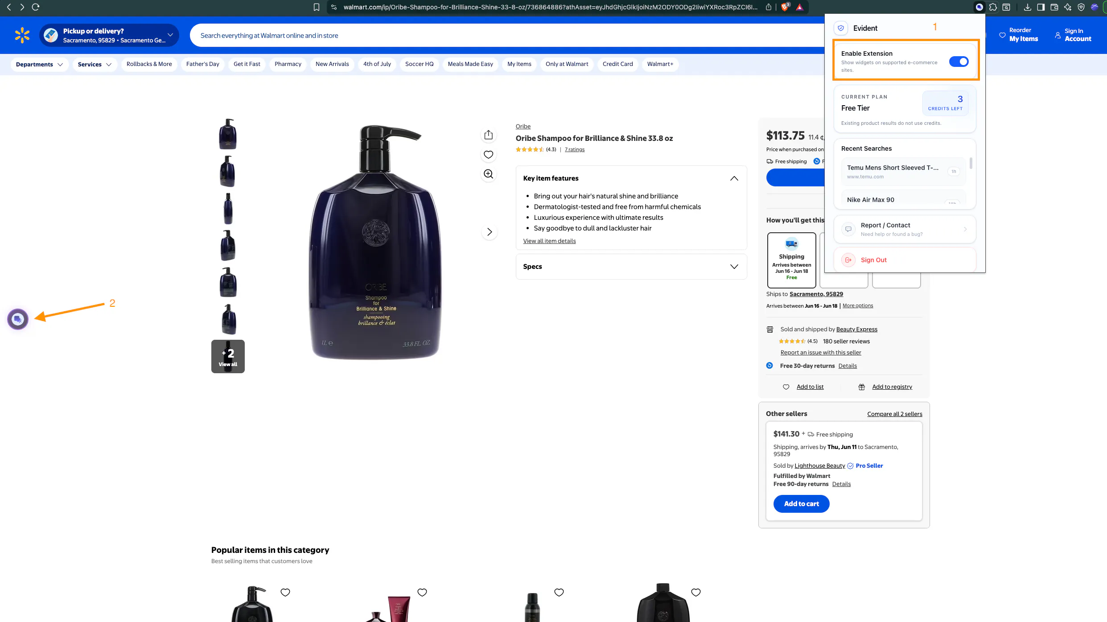Click the Sign In Account link
This screenshot has width=1107, height=622.
pos(1073,35)
